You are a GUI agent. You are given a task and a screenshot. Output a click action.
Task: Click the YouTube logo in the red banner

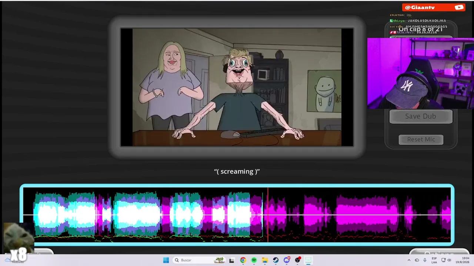point(459,7)
